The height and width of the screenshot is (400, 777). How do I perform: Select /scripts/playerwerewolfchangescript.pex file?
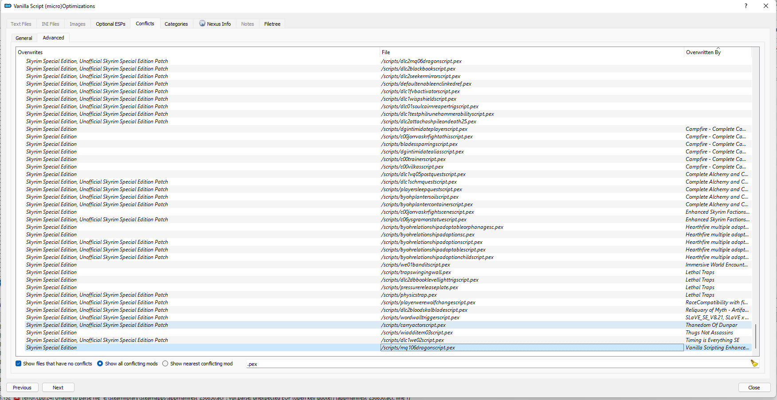[428, 302]
